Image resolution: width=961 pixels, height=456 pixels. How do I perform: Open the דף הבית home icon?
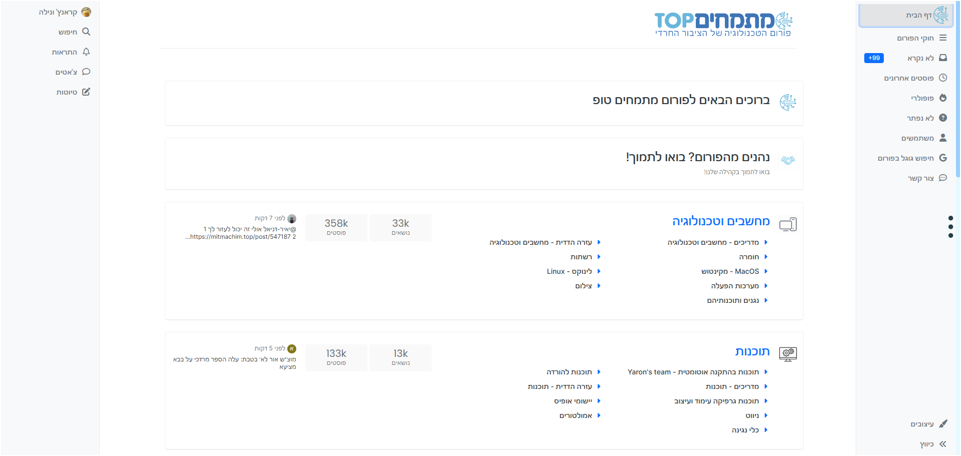coord(943,15)
